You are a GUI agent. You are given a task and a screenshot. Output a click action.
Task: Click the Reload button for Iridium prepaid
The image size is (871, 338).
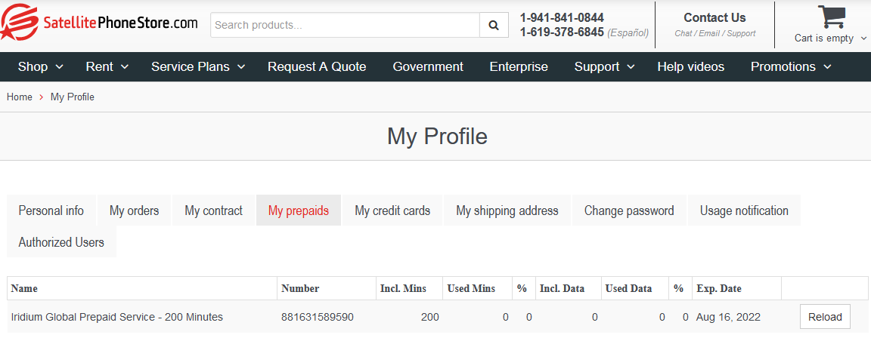click(x=825, y=317)
